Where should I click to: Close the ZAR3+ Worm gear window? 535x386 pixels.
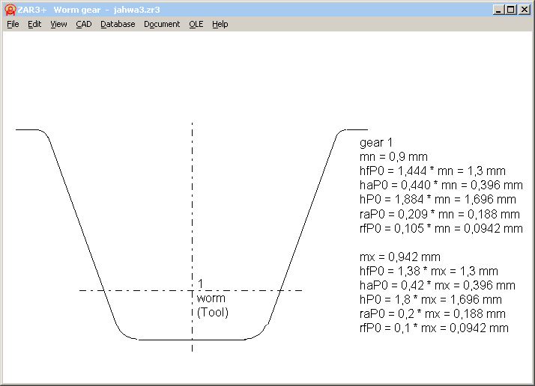point(525,10)
